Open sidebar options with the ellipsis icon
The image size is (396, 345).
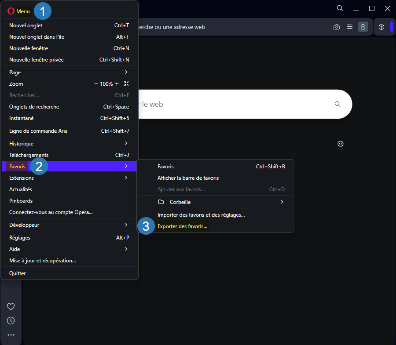pyautogui.click(x=11, y=334)
